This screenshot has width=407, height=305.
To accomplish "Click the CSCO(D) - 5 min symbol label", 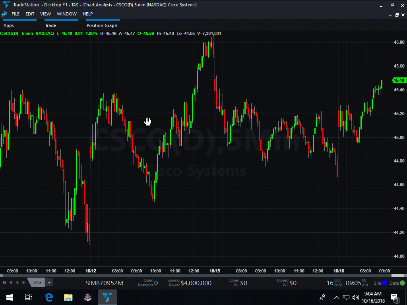I will pos(17,33).
